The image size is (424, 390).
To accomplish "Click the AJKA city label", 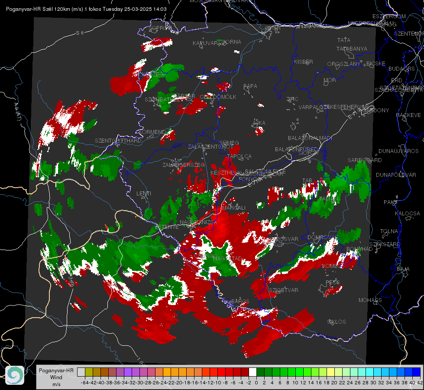I will [x=259, y=123].
